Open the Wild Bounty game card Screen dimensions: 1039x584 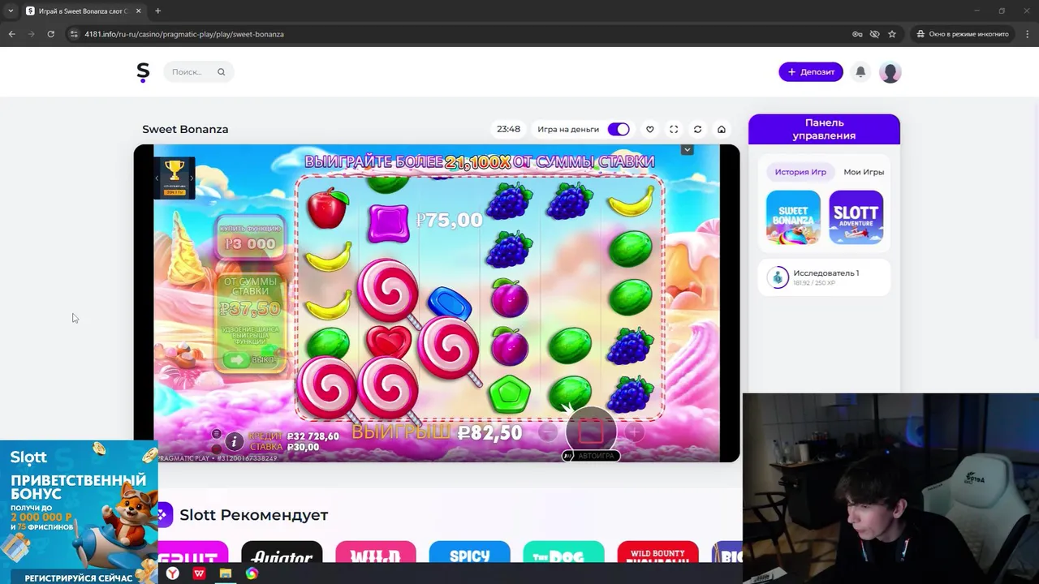tap(657, 552)
